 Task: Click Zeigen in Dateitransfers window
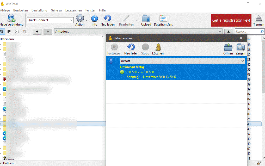(x=240, y=49)
